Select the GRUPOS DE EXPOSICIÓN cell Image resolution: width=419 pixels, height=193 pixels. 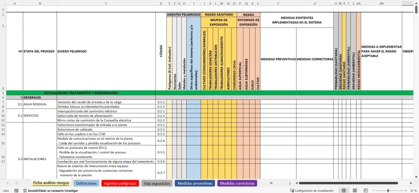pos(219,22)
